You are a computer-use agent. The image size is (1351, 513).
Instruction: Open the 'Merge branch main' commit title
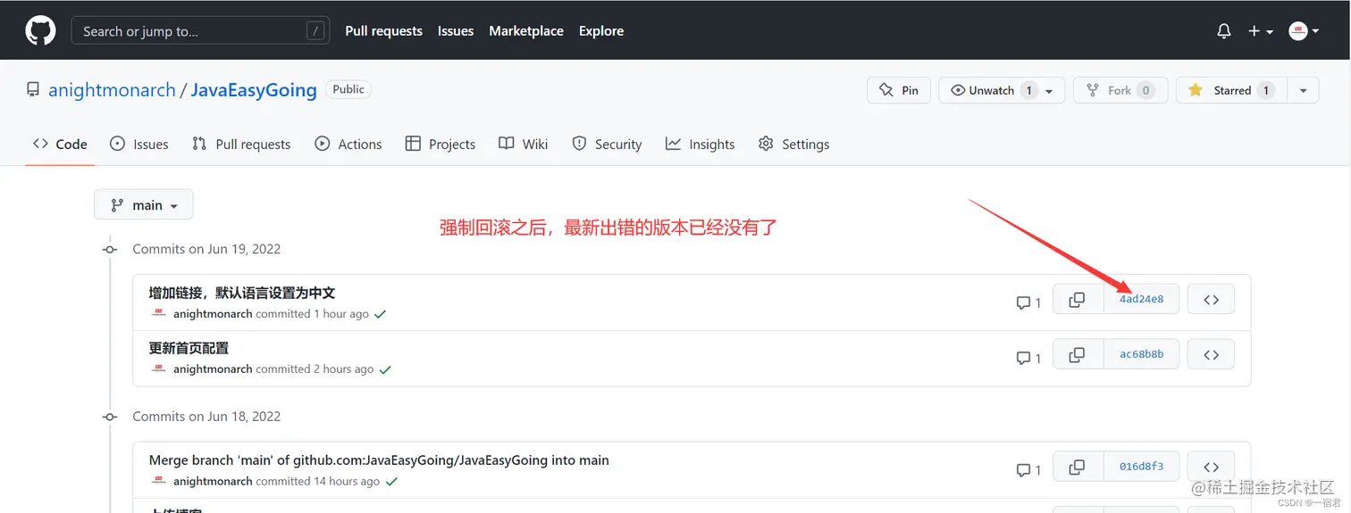coord(379,460)
